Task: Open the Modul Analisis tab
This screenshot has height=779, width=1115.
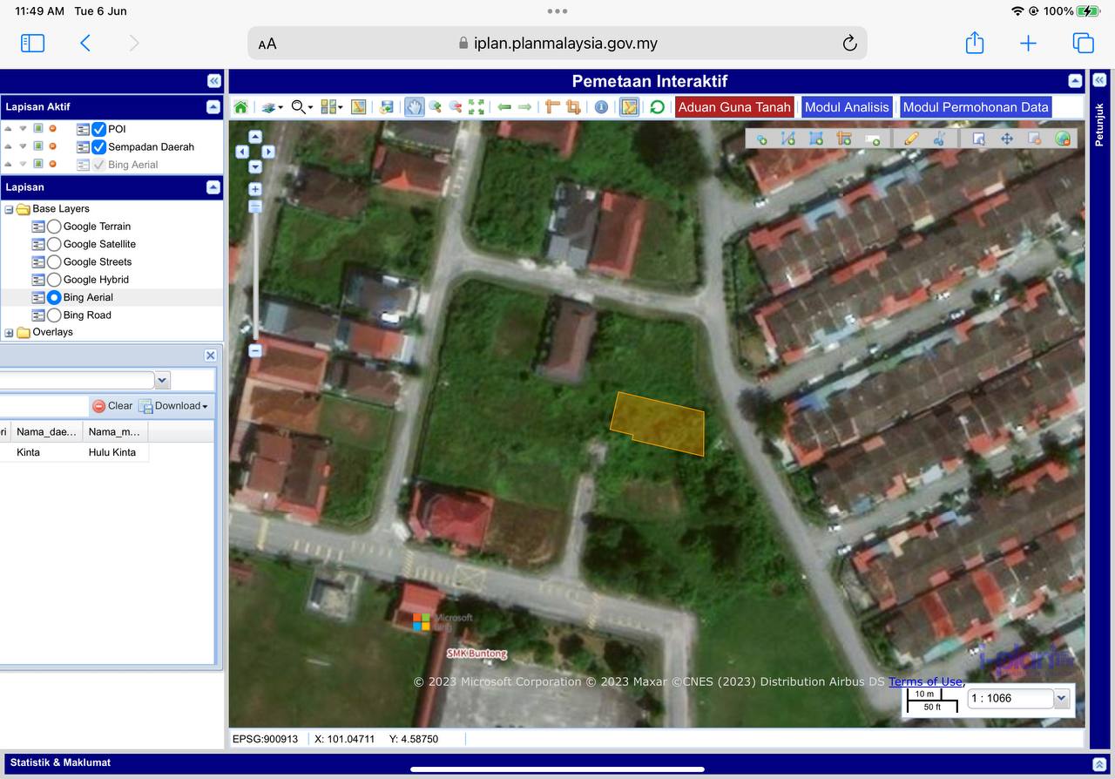Action: (x=846, y=107)
